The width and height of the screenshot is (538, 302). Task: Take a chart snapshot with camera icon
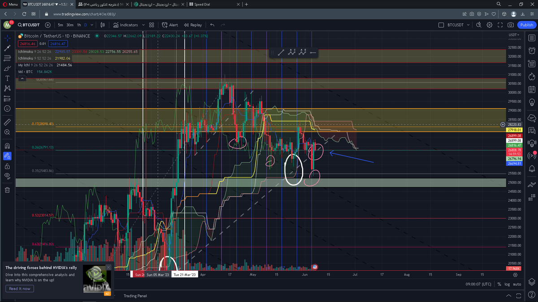[511, 25]
